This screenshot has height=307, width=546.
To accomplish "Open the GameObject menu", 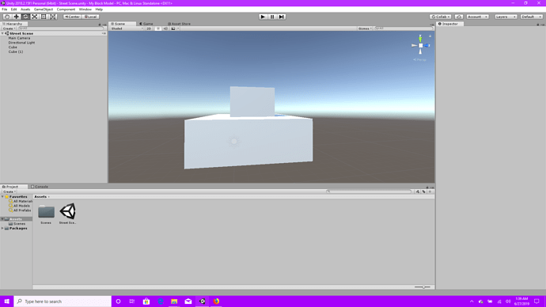I will [44, 9].
